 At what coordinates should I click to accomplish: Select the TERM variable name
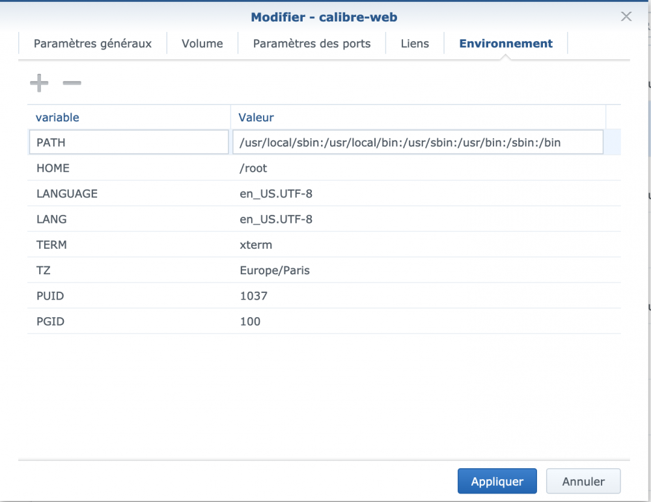point(51,245)
